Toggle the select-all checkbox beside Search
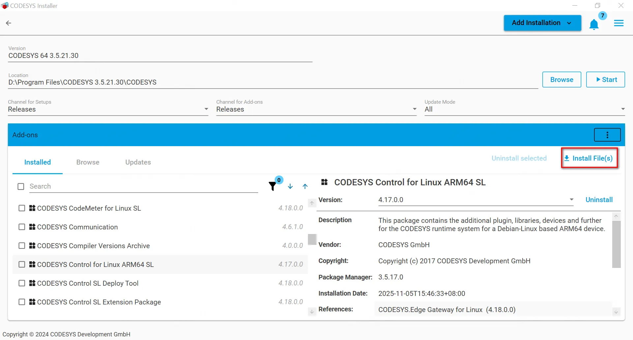Viewport: 633px width, 340px height. pyautogui.click(x=21, y=187)
